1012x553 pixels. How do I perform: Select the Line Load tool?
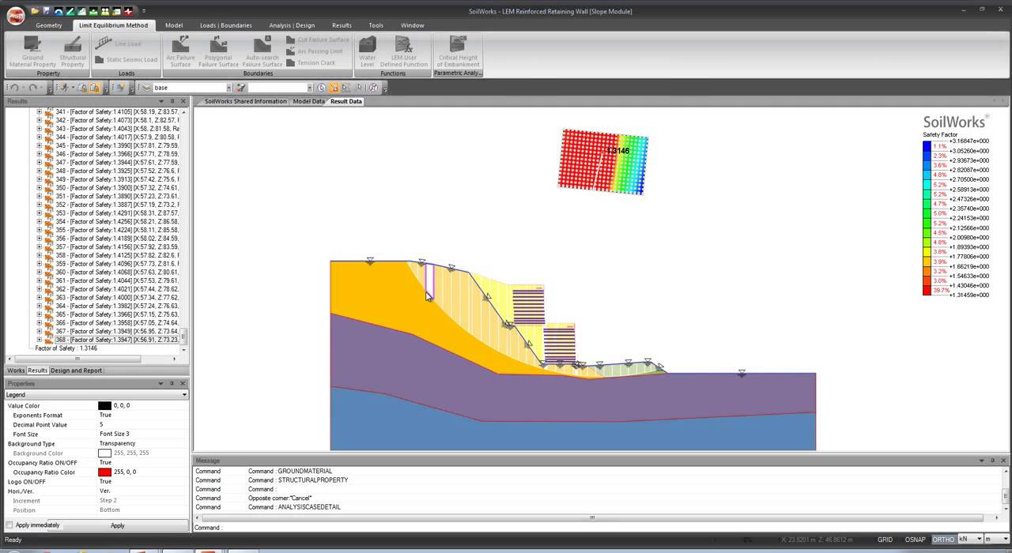click(x=121, y=43)
